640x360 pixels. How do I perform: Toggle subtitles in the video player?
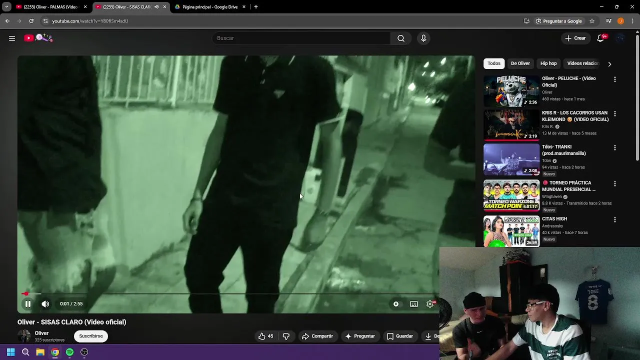click(414, 303)
